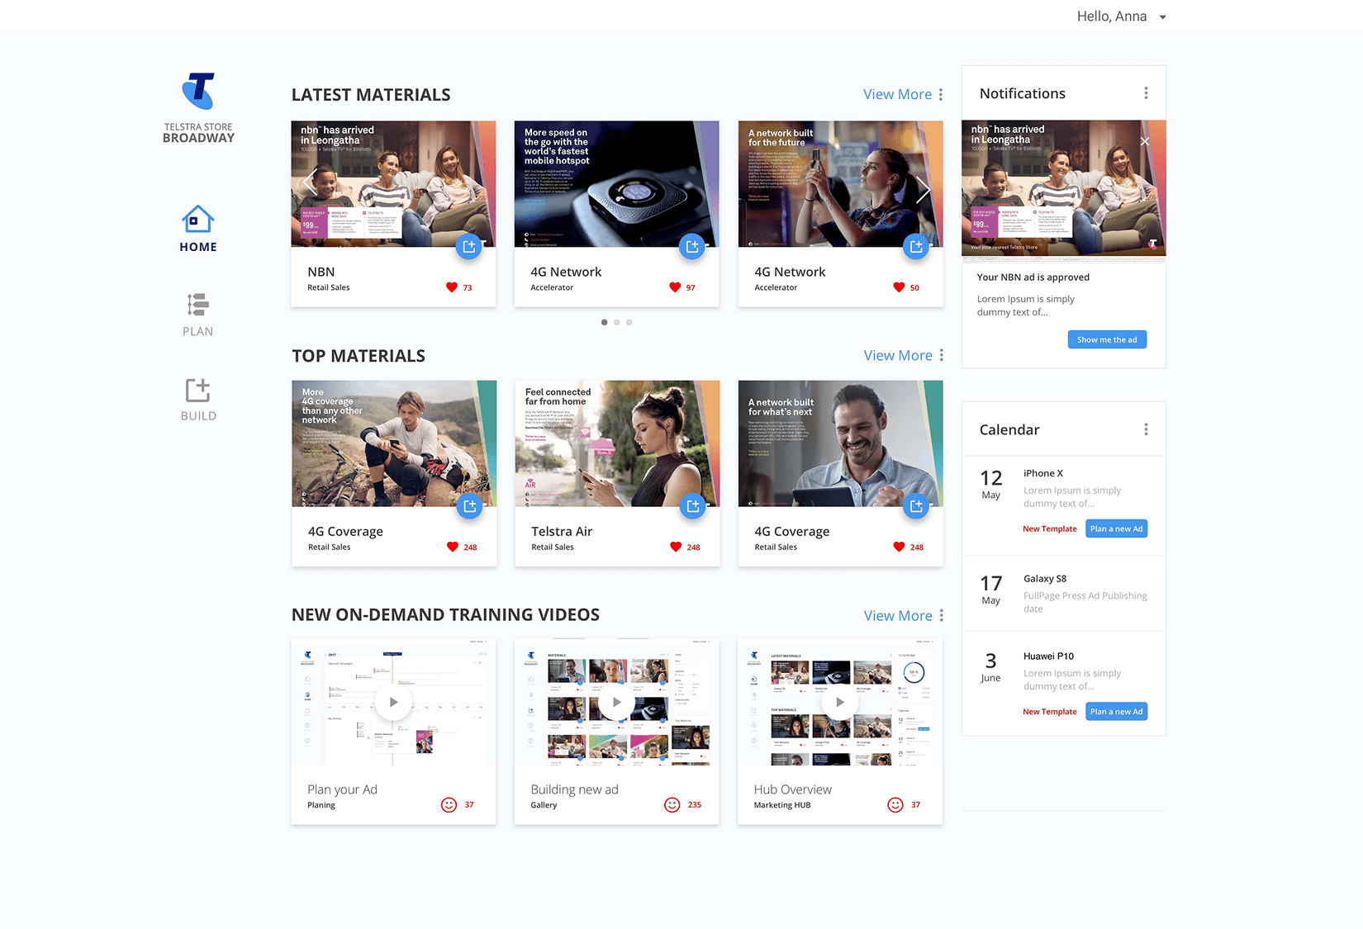Dismiss the NBN notification image
The height and width of the screenshot is (929, 1363).
tap(1145, 141)
